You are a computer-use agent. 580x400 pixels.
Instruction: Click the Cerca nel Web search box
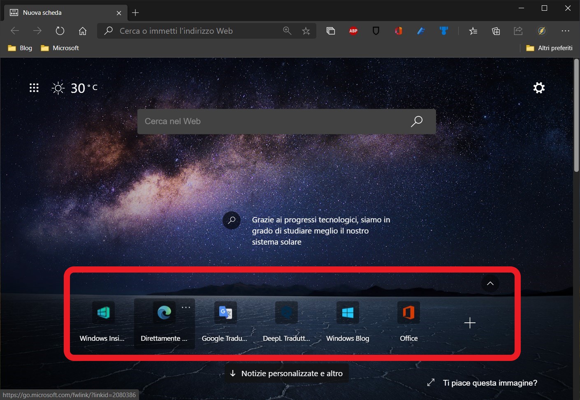coord(286,121)
